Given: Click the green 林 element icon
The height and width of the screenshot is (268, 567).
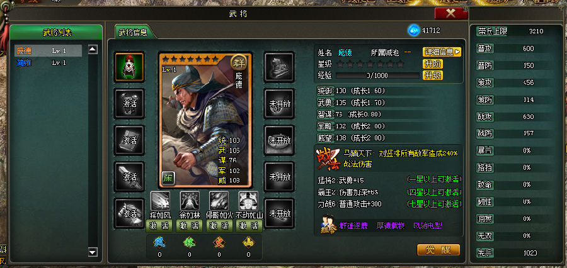Looking at the screenshot, I should coord(190,242).
